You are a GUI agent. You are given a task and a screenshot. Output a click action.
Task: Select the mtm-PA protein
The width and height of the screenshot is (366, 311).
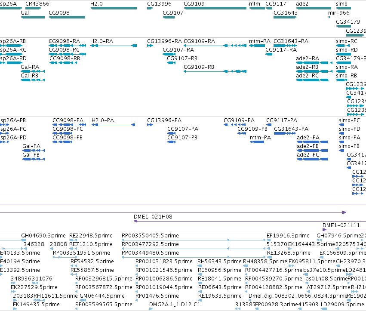257,142
